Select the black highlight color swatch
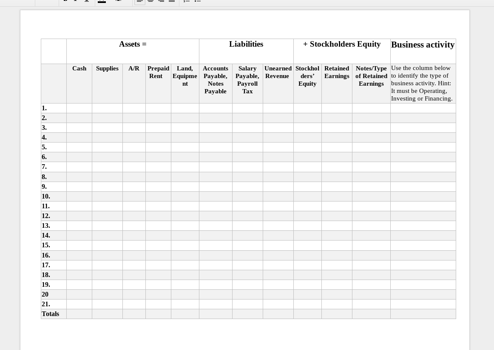 tap(102, 2)
